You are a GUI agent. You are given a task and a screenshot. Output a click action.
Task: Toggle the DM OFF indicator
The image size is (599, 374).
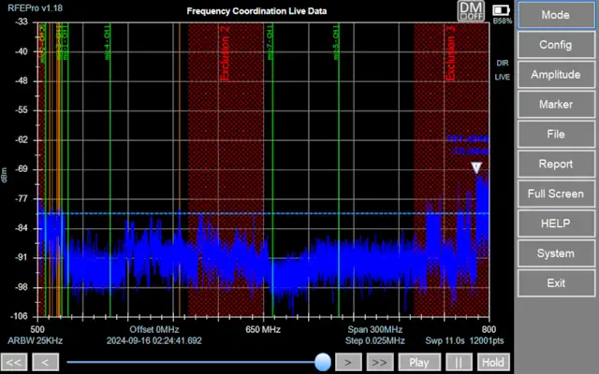click(469, 11)
